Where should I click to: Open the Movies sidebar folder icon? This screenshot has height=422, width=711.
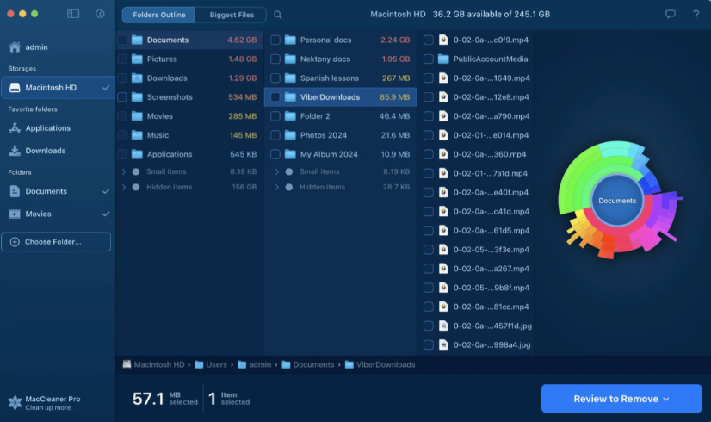[15, 214]
